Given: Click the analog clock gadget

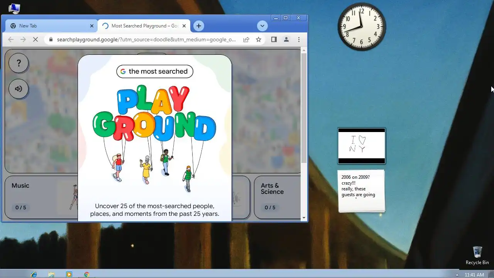Looking at the screenshot, I should pos(362,27).
